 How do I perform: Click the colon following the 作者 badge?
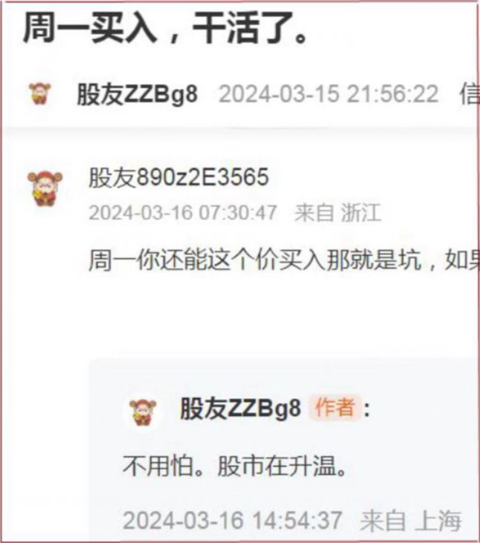pos(367,409)
